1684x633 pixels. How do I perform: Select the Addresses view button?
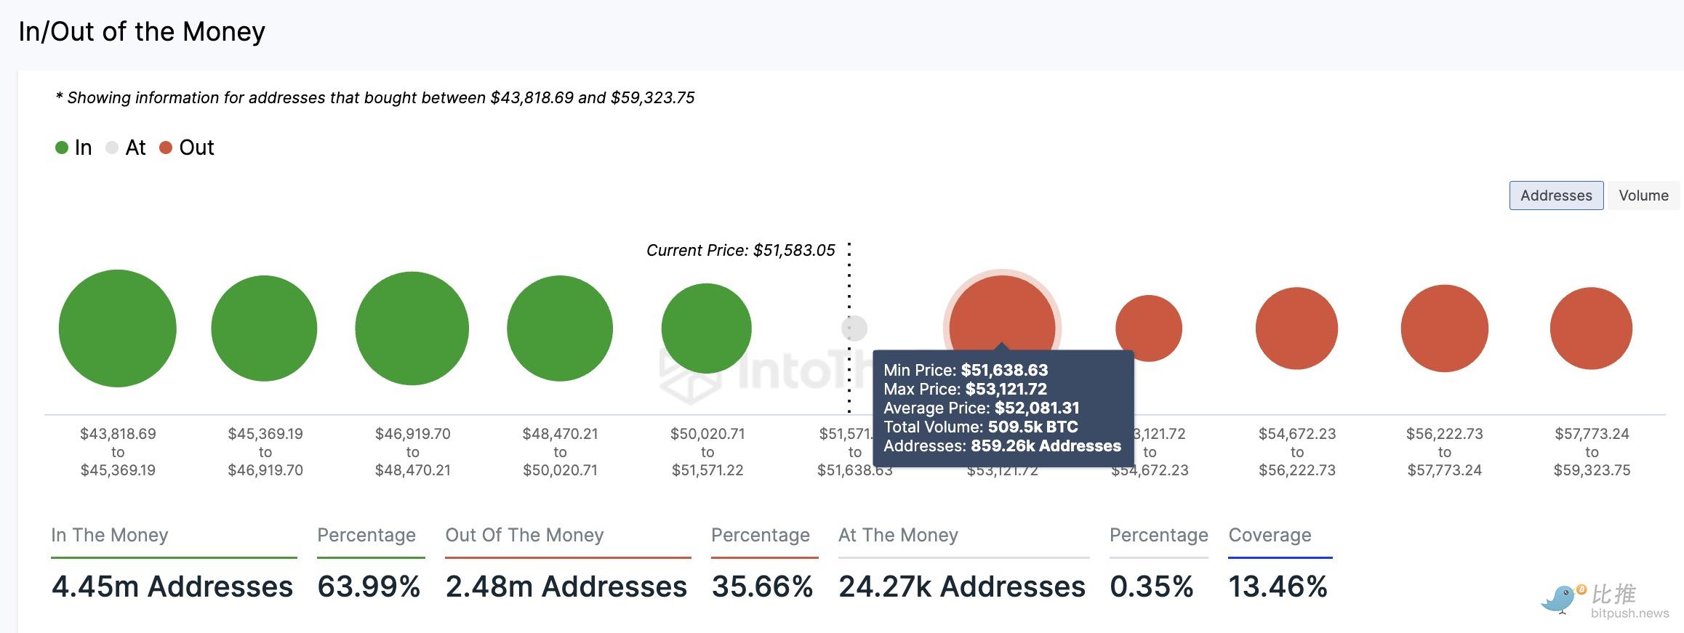(1556, 195)
